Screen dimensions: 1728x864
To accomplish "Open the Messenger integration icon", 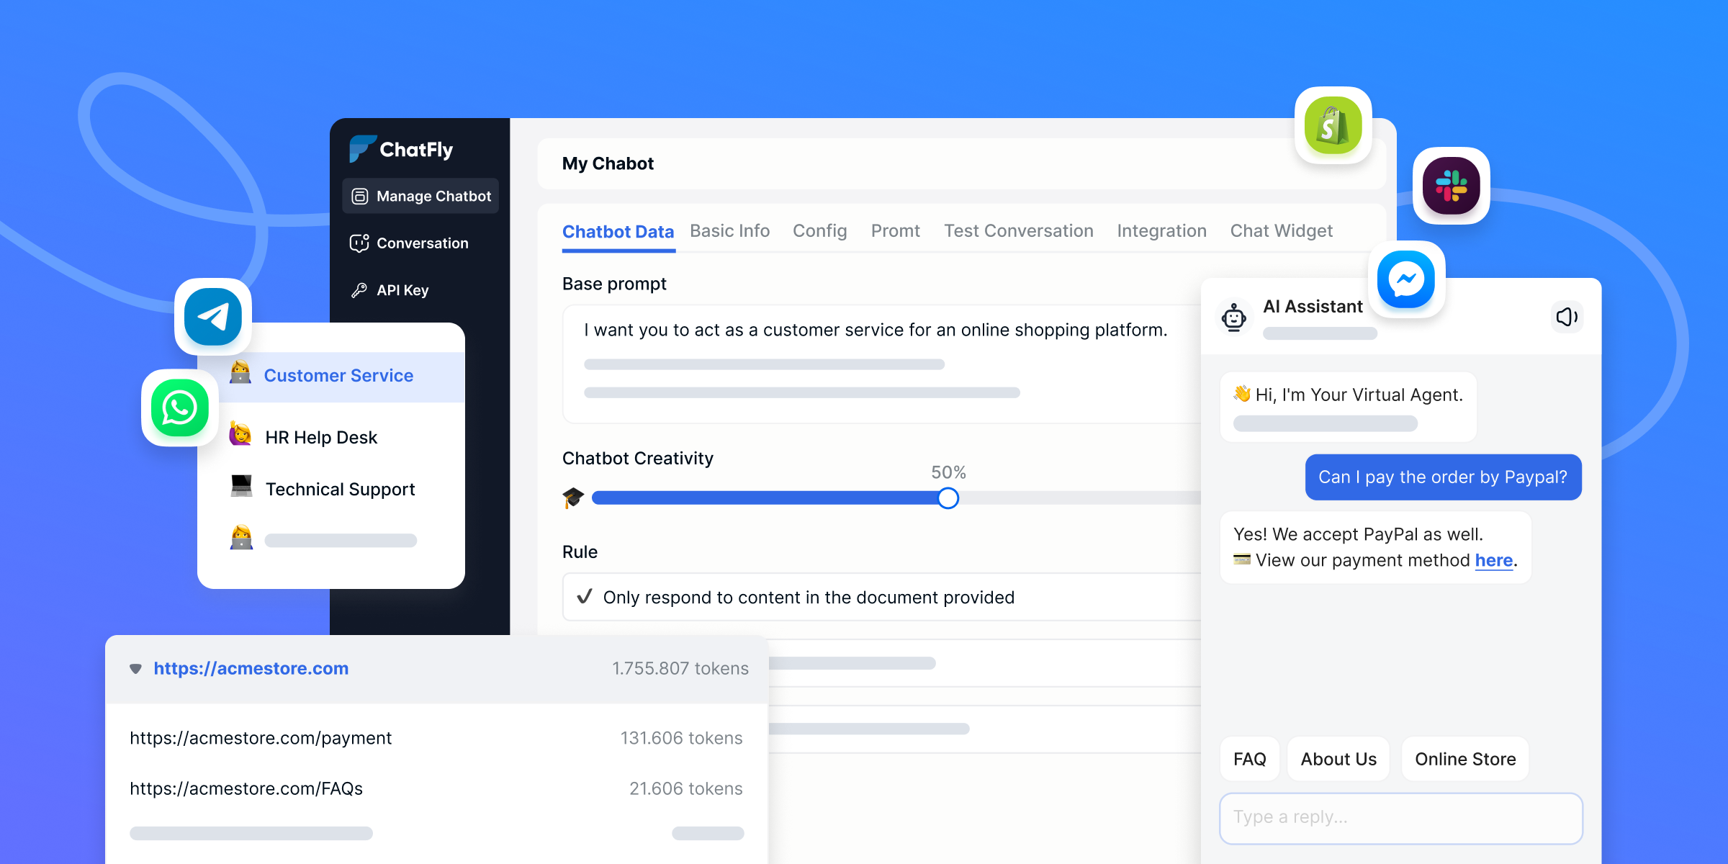I will pyautogui.click(x=1405, y=279).
